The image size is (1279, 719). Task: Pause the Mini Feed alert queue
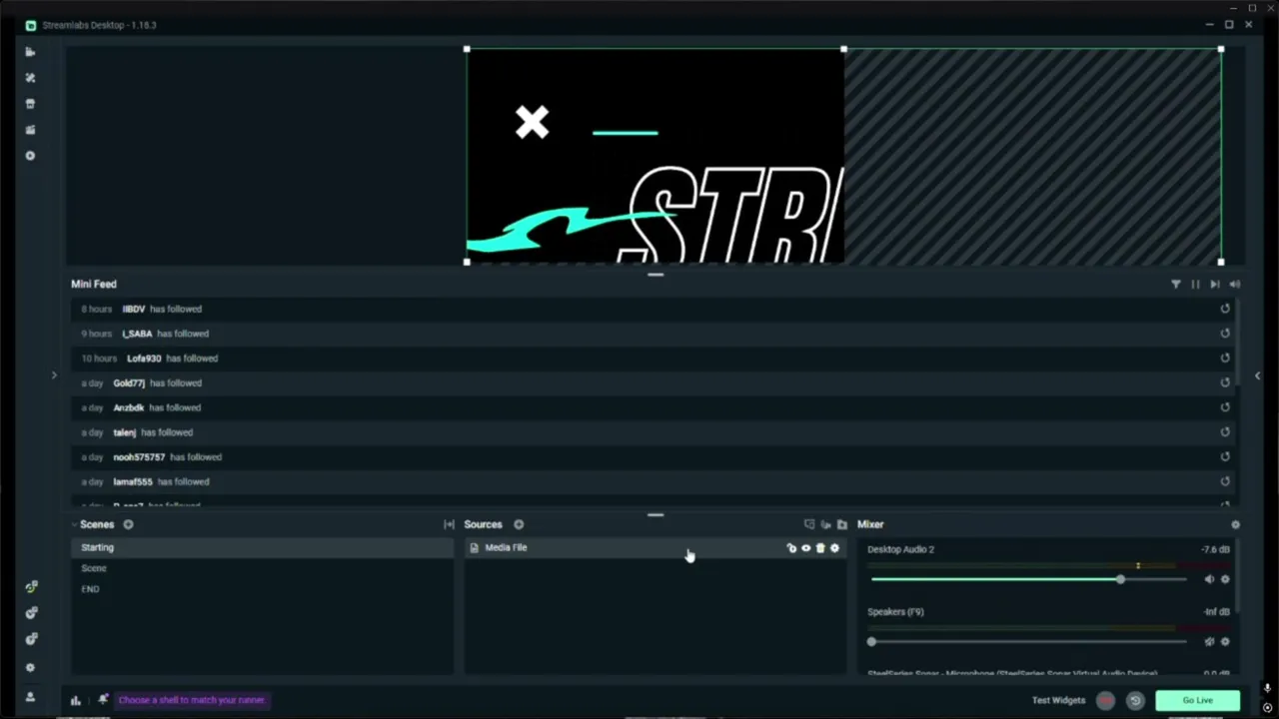(x=1195, y=285)
